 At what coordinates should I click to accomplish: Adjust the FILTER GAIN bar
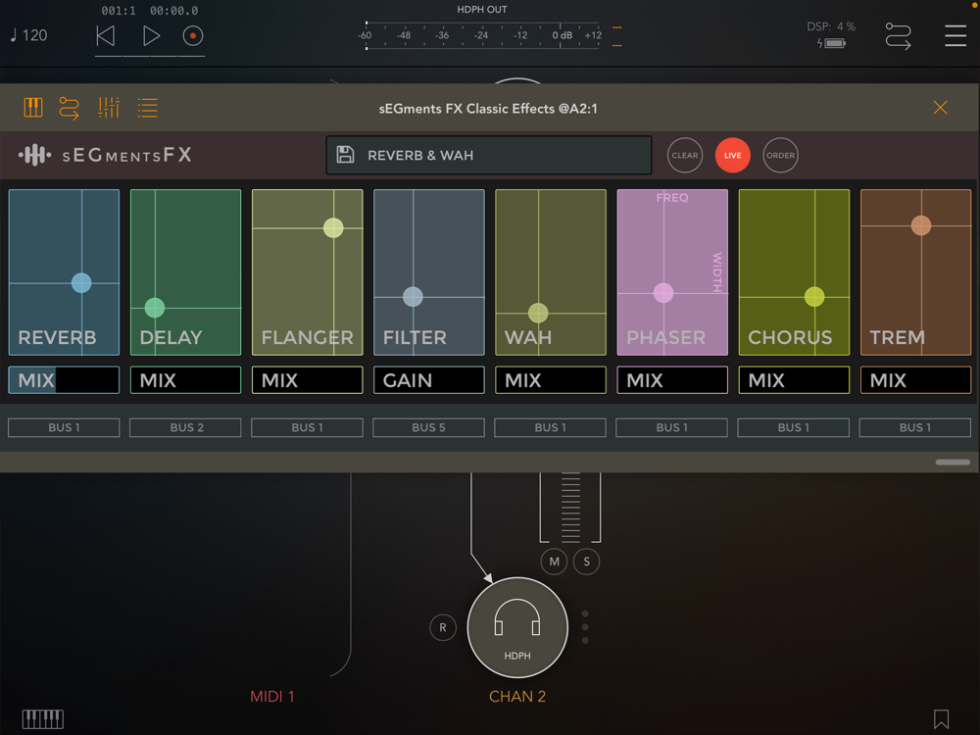pyautogui.click(x=429, y=380)
